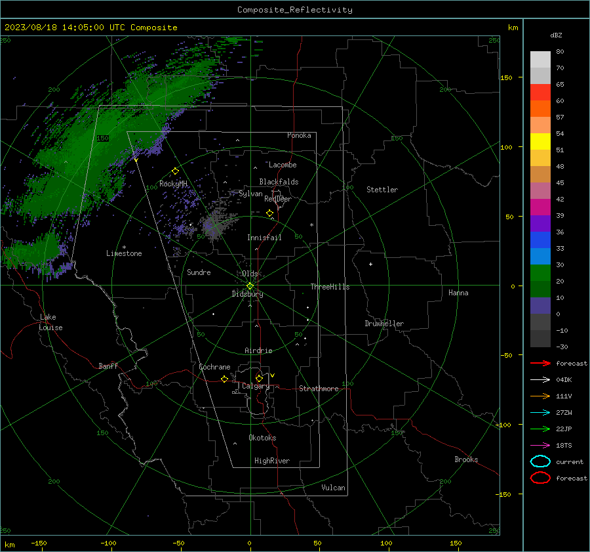Click the Lake Louise label
The height and width of the screenshot is (552, 590).
[x=50, y=322]
